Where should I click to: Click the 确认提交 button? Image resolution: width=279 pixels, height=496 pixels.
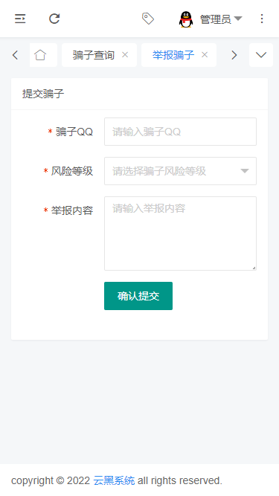pos(138,296)
